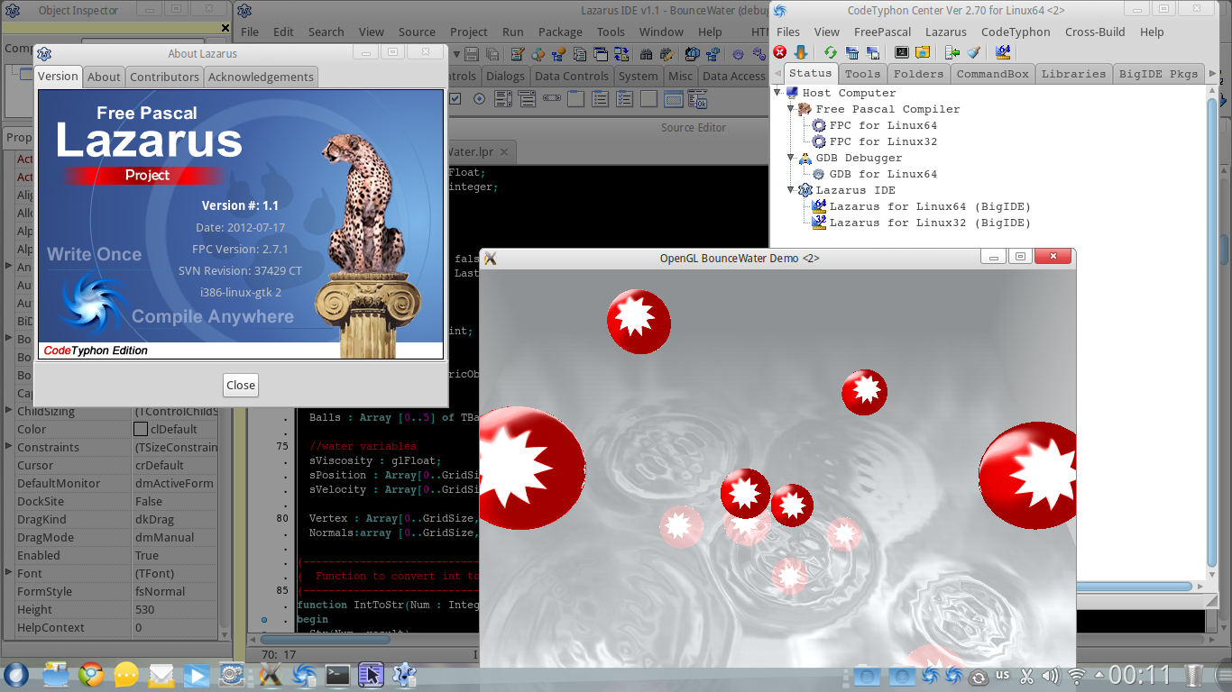The image size is (1232, 692).
Task: Click trash bin icon in taskbar
Action: [1193, 675]
